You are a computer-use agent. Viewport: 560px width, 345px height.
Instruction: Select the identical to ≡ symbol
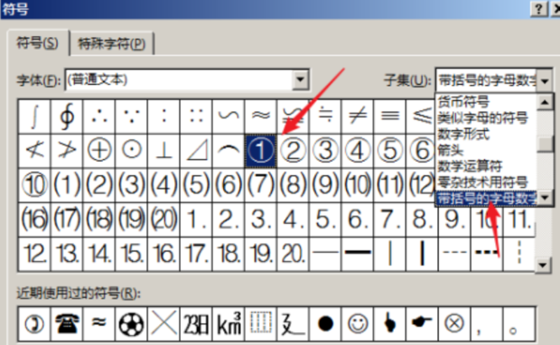pyautogui.click(x=389, y=117)
